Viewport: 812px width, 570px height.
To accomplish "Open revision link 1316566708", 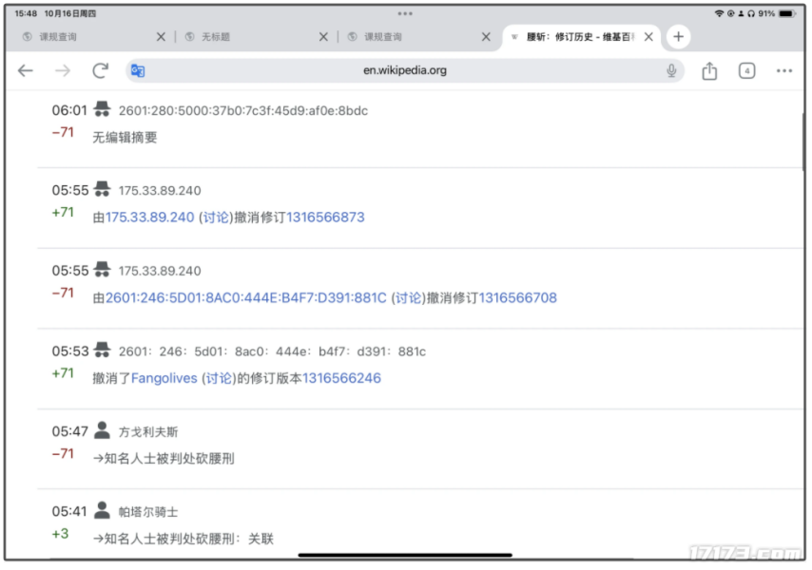I will (x=517, y=298).
